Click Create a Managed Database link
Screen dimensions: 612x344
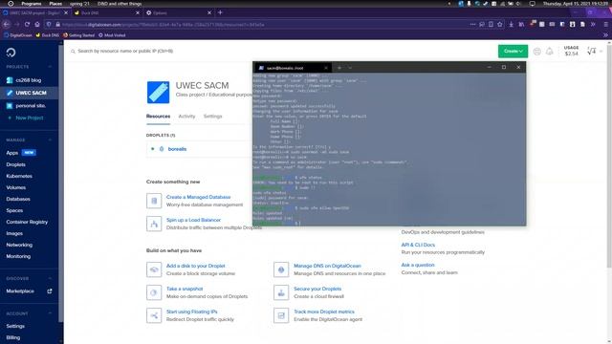pos(198,197)
